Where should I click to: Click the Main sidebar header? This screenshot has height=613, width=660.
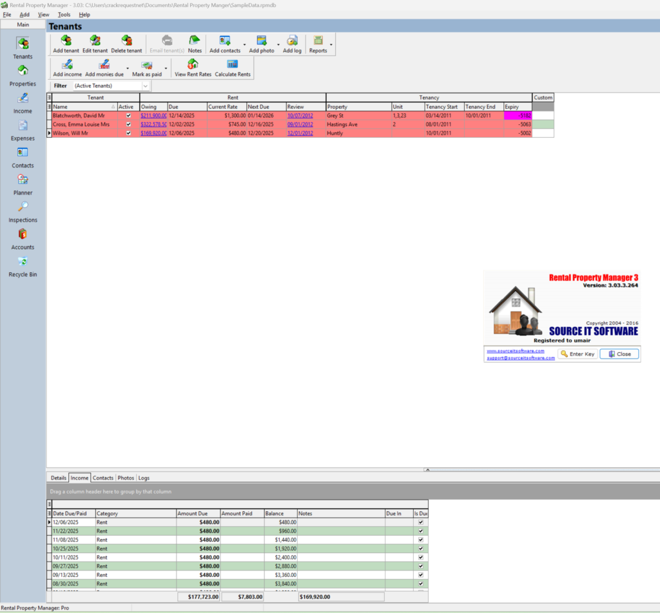coord(23,24)
